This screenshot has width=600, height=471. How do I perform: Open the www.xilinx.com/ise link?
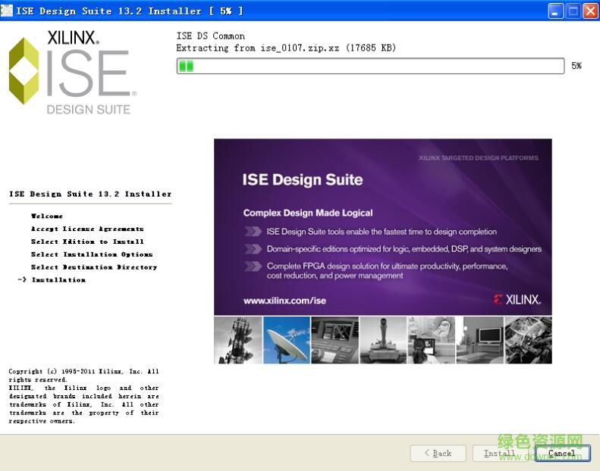point(284,301)
